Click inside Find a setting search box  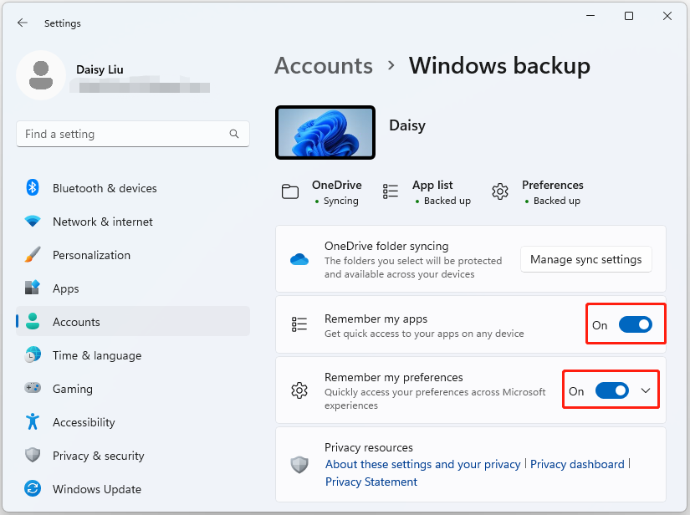[x=133, y=134]
